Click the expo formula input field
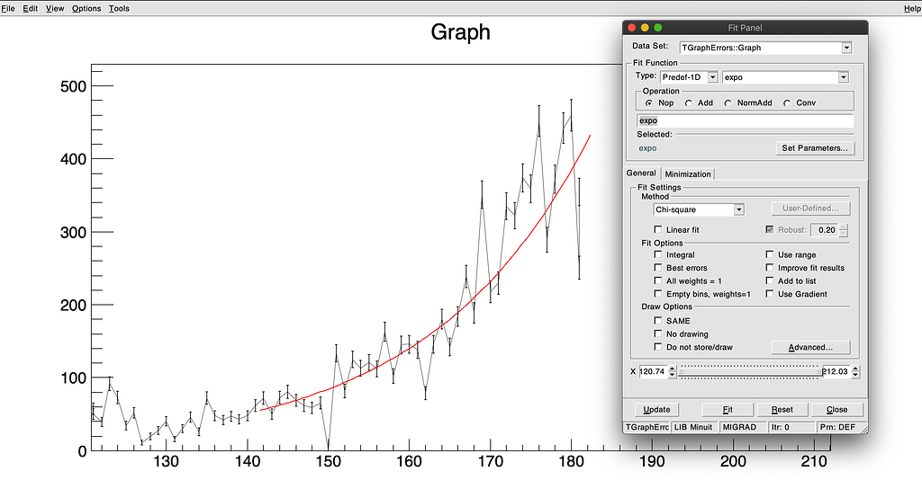 click(745, 120)
